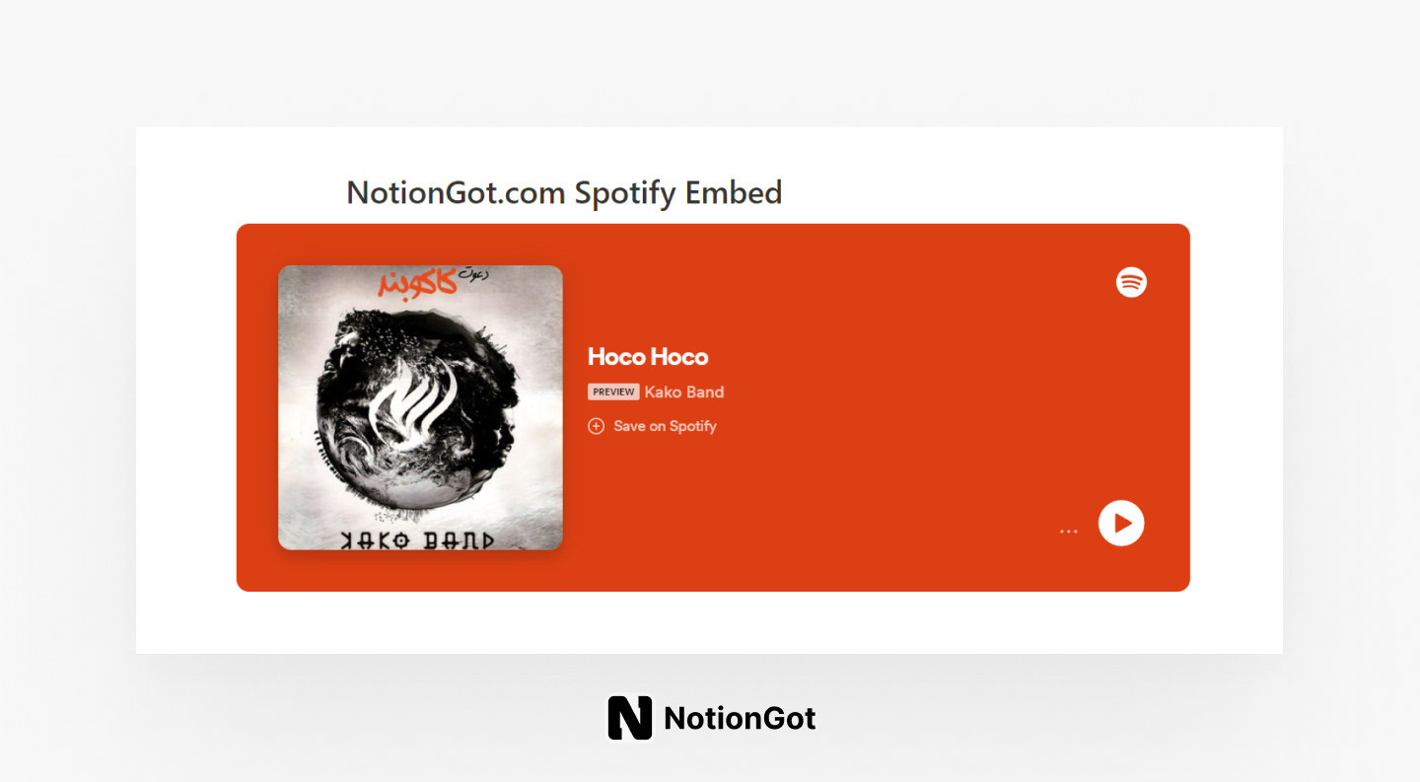This screenshot has width=1420, height=782.
Task: Open the Kako Band album artwork
Action: coord(420,407)
